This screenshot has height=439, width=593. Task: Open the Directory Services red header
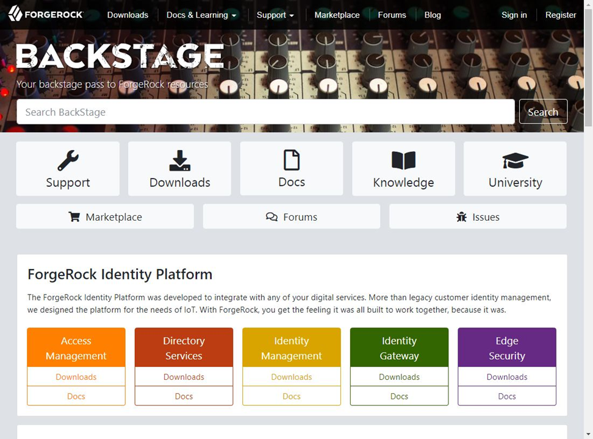[x=184, y=348]
